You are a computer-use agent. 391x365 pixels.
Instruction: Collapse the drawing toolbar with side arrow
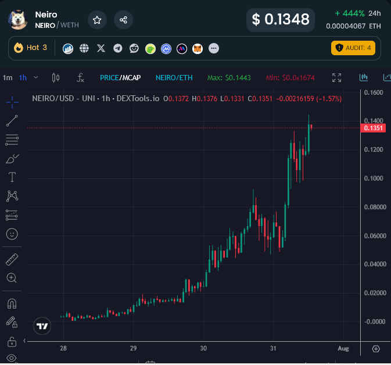coord(24,341)
